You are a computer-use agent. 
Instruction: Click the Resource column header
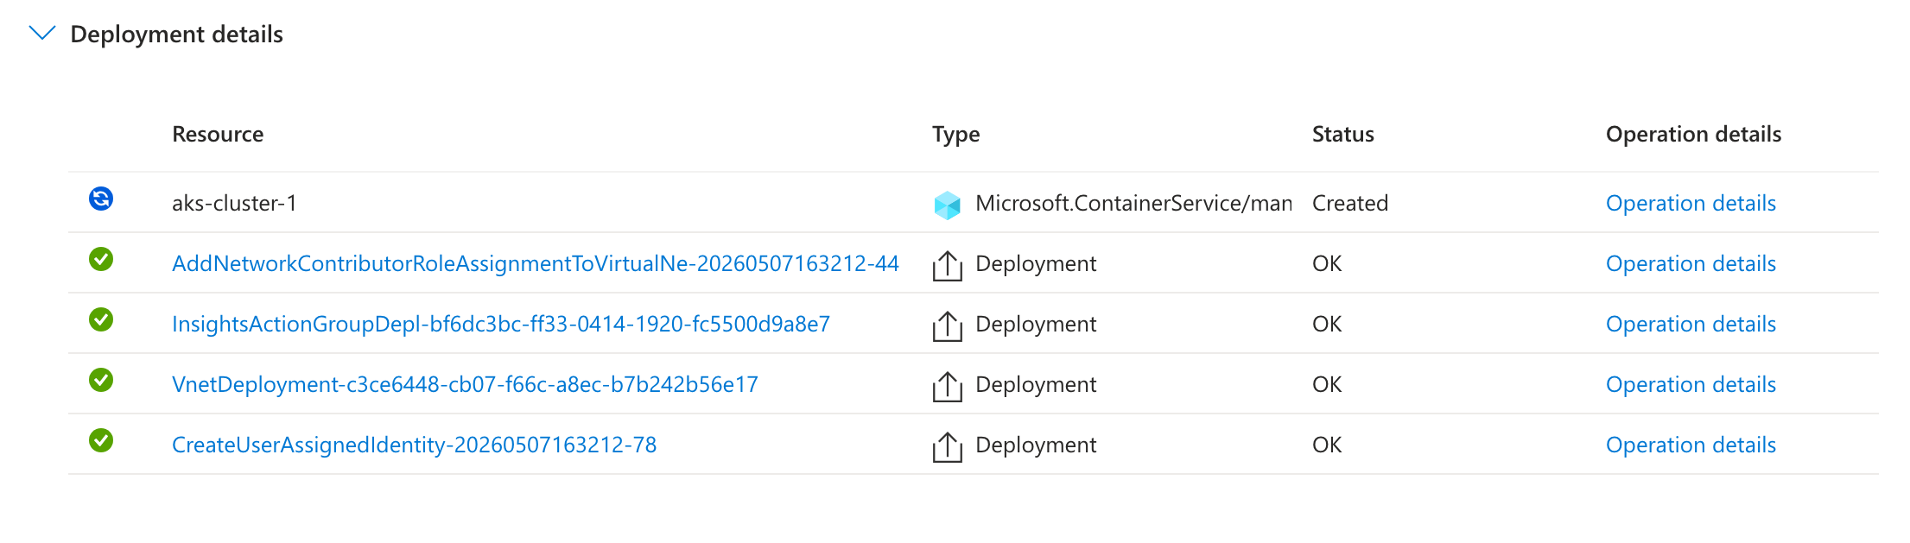pos(218,134)
